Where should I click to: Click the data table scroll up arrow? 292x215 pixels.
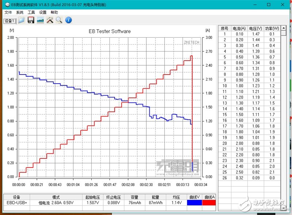[283, 28]
